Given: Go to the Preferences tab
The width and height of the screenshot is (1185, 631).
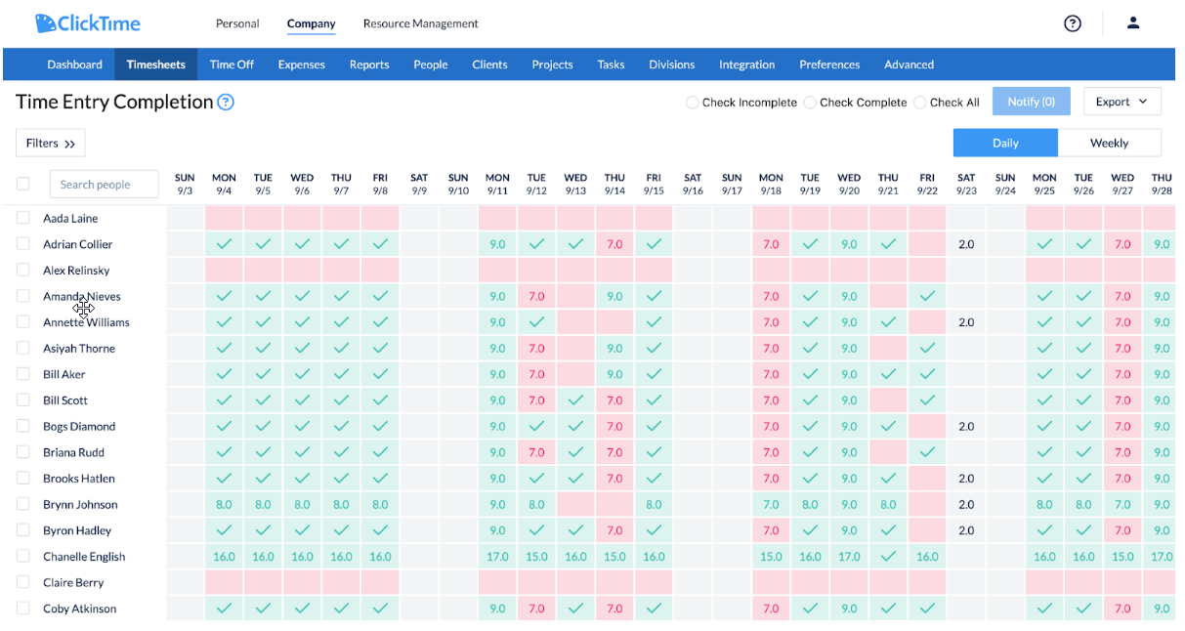Looking at the screenshot, I should point(829,64).
